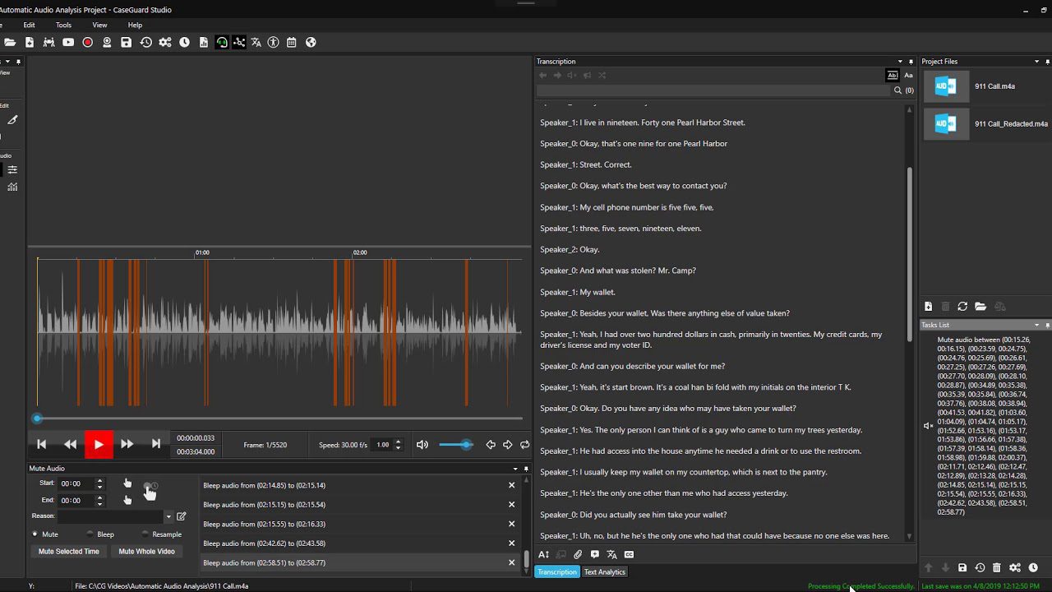Click the webcam capture icon
Screen dimensions: 1052x592
[x=107, y=43]
